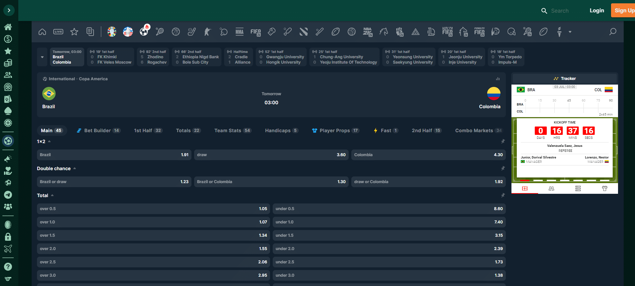This screenshot has height=286, width=635.
Task: Switch to the Player Props tab
Action: click(x=336, y=131)
